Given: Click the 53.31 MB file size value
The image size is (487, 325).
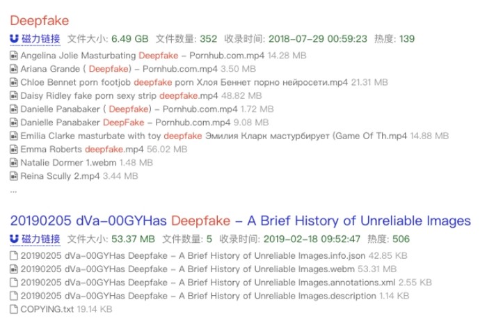Looking at the screenshot, I should (377, 269).
